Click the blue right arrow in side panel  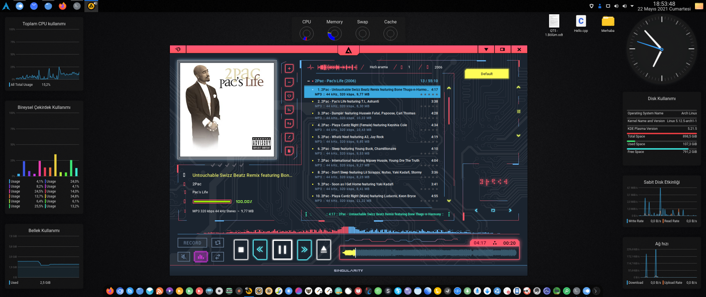pos(510,210)
